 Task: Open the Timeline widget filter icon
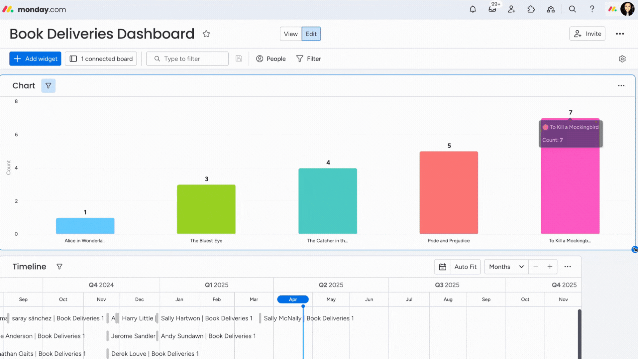(59, 267)
